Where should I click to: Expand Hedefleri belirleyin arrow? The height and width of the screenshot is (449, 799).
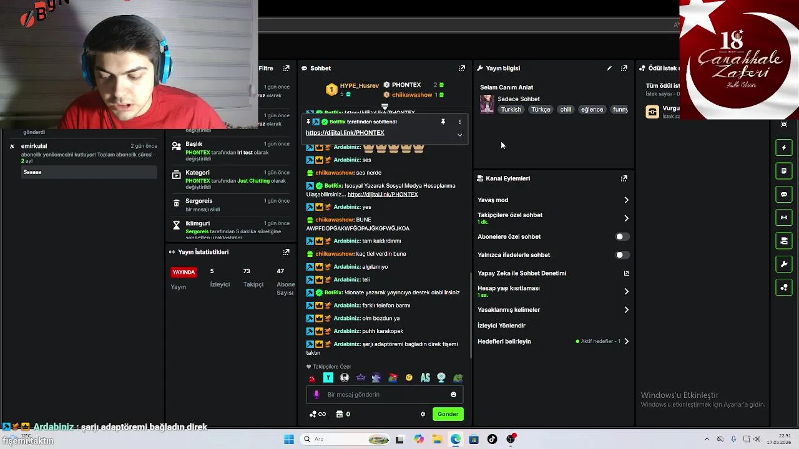click(x=626, y=341)
